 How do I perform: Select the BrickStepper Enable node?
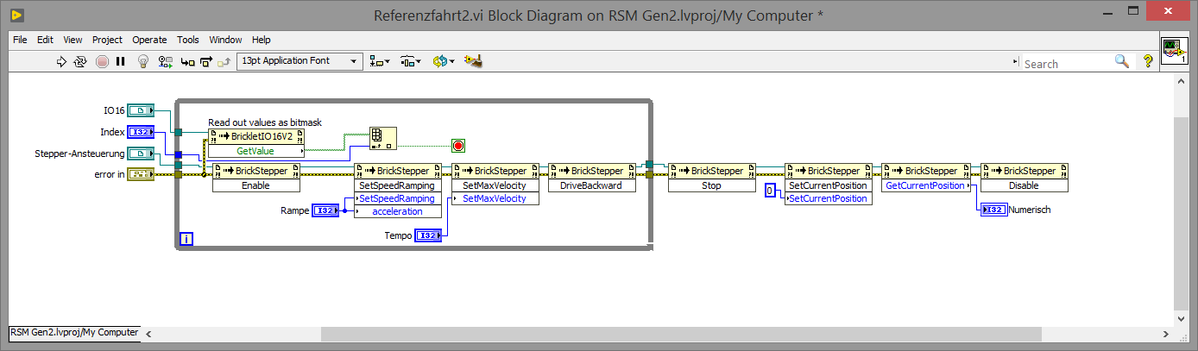coord(256,178)
